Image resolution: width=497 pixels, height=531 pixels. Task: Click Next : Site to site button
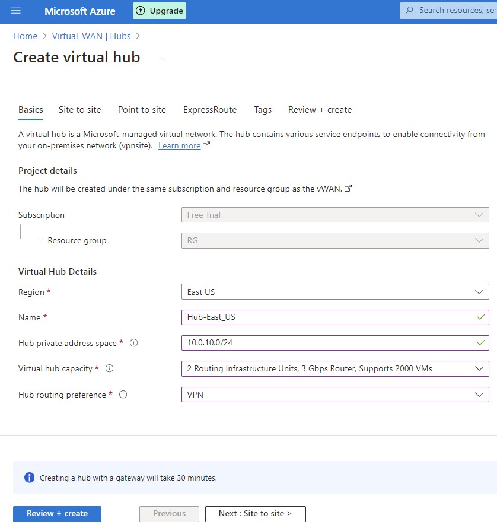pos(255,514)
